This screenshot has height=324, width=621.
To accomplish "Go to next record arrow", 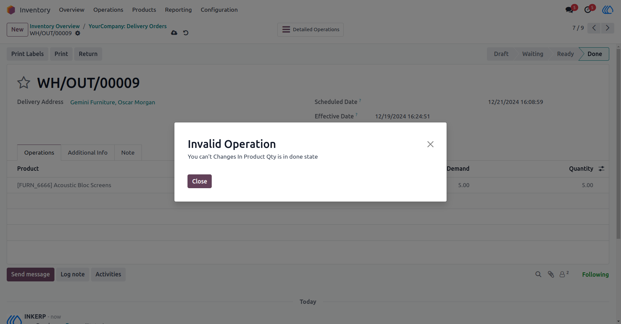I will [x=608, y=28].
